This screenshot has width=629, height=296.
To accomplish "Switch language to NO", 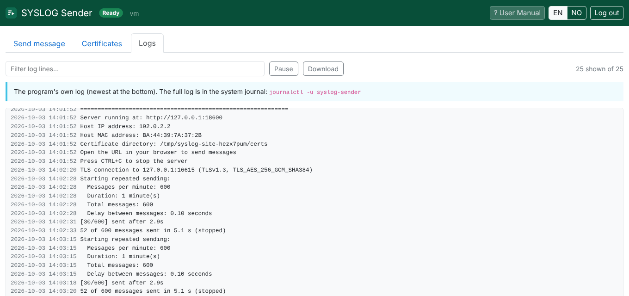I will [x=577, y=13].
